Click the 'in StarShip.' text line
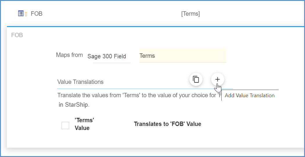The image size is (305, 157). (x=74, y=105)
